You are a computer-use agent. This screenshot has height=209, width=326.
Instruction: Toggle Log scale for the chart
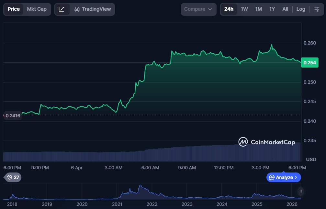coord(300,9)
